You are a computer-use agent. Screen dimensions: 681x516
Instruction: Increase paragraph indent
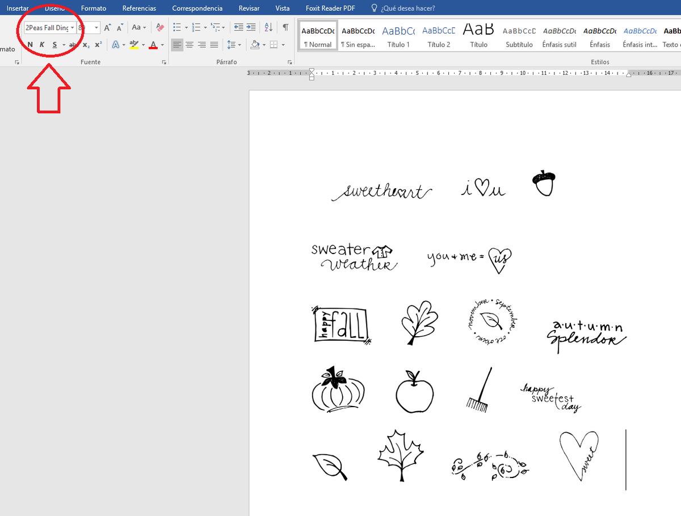[251, 27]
